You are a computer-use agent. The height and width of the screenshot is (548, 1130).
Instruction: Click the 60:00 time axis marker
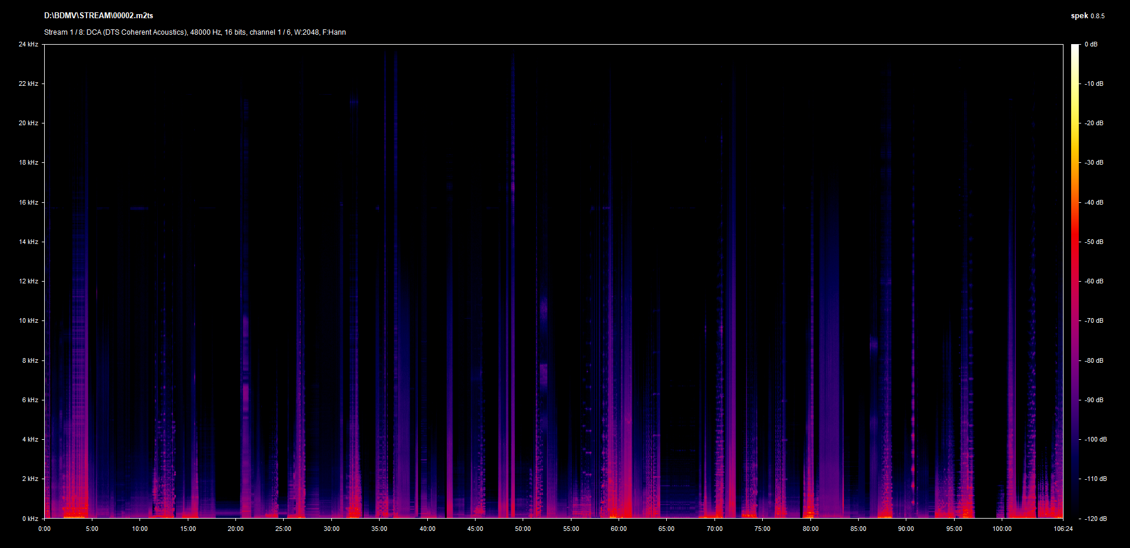click(x=619, y=529)
